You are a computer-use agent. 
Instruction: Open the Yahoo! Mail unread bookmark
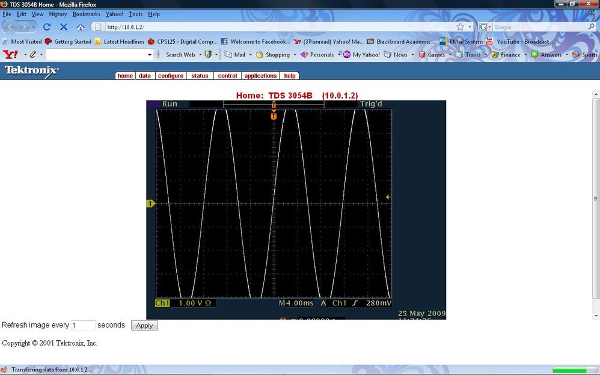(x=329, y=41)
